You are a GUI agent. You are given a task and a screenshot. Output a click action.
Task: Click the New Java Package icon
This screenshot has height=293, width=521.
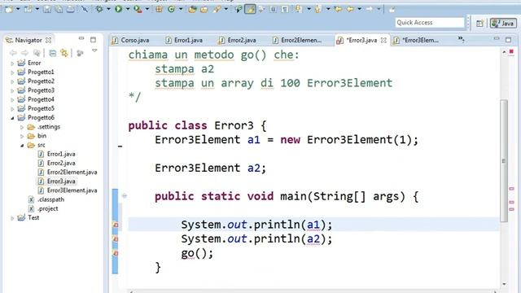[160, 9]
